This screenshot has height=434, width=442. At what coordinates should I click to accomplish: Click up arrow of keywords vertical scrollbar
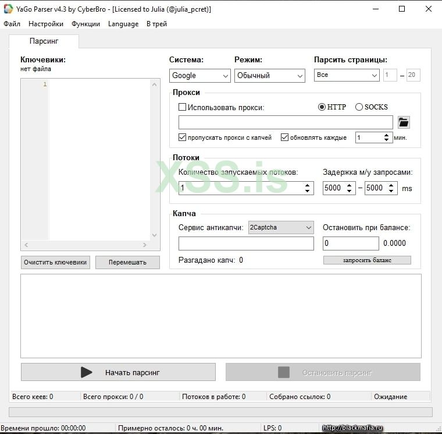(x=154, y=84)
